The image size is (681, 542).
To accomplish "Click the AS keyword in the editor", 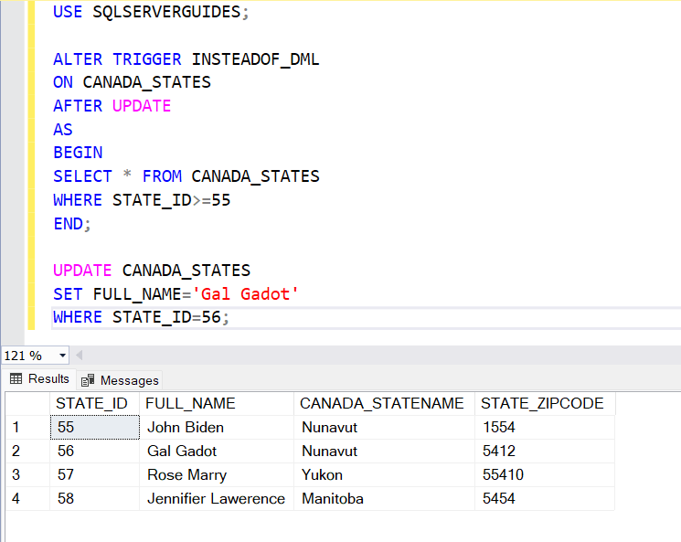I will click(63, 130).
